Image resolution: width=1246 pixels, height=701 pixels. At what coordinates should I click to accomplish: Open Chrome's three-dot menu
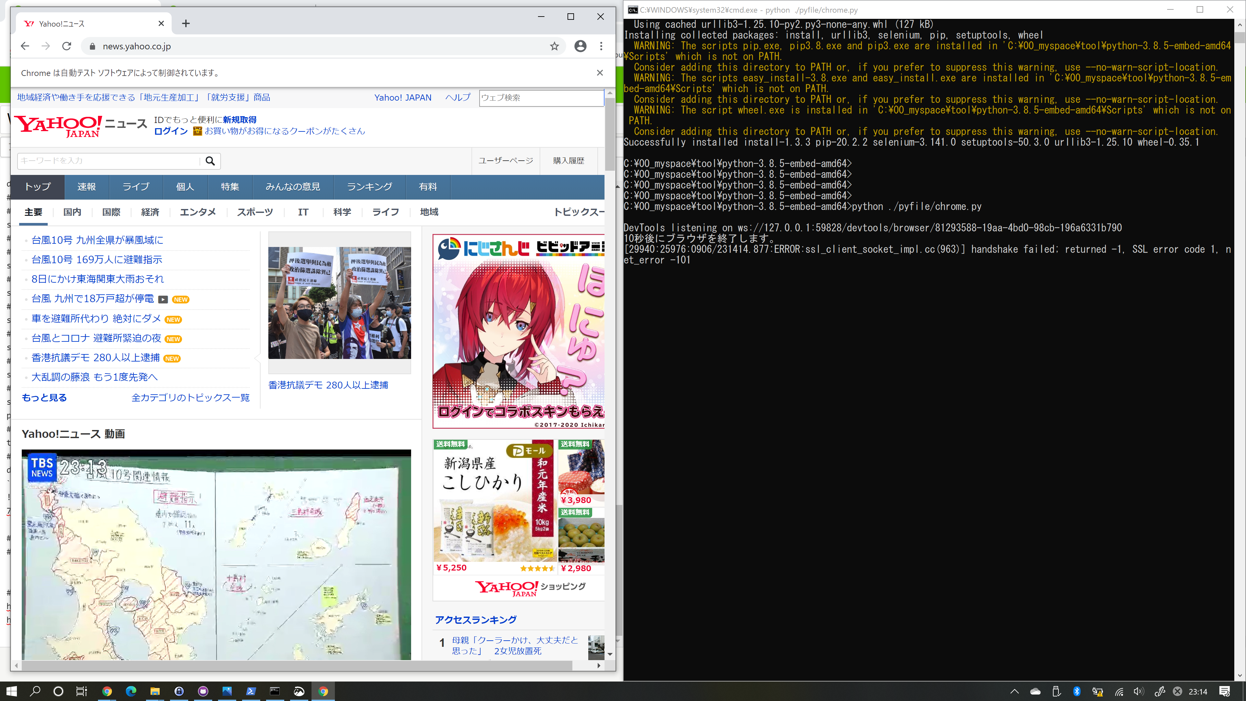(x=601, y=46)
